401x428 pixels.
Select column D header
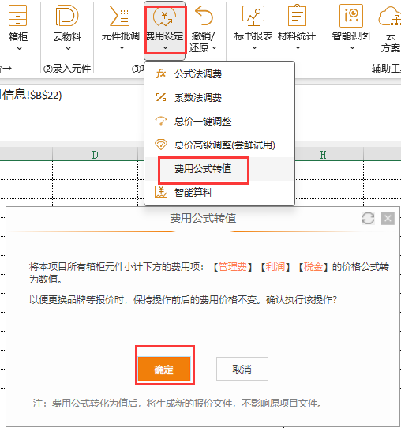click(95, 155)
